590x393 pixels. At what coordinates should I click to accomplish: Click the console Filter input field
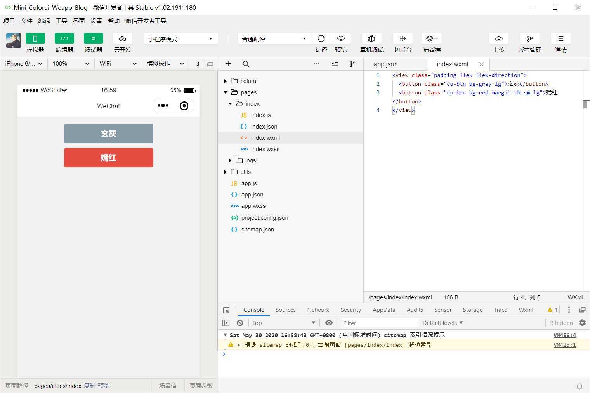tap(379, 323)
